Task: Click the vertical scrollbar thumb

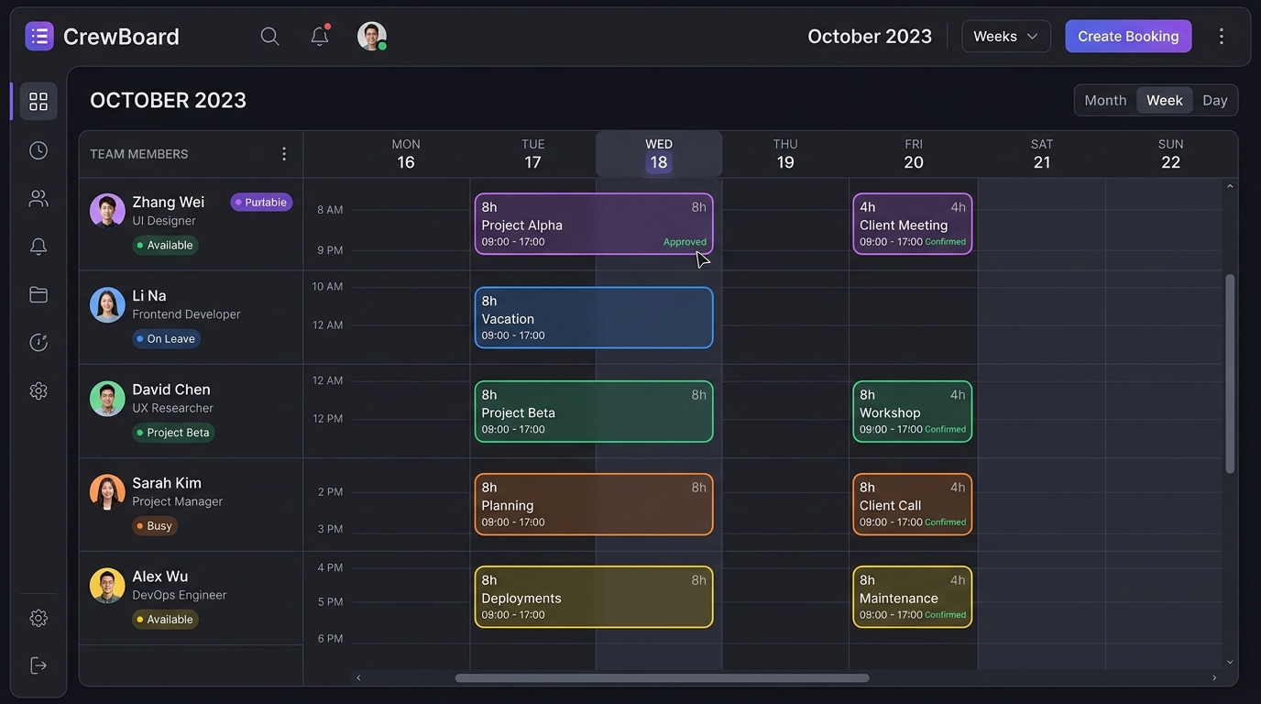Action: [x=1230, y=373]
